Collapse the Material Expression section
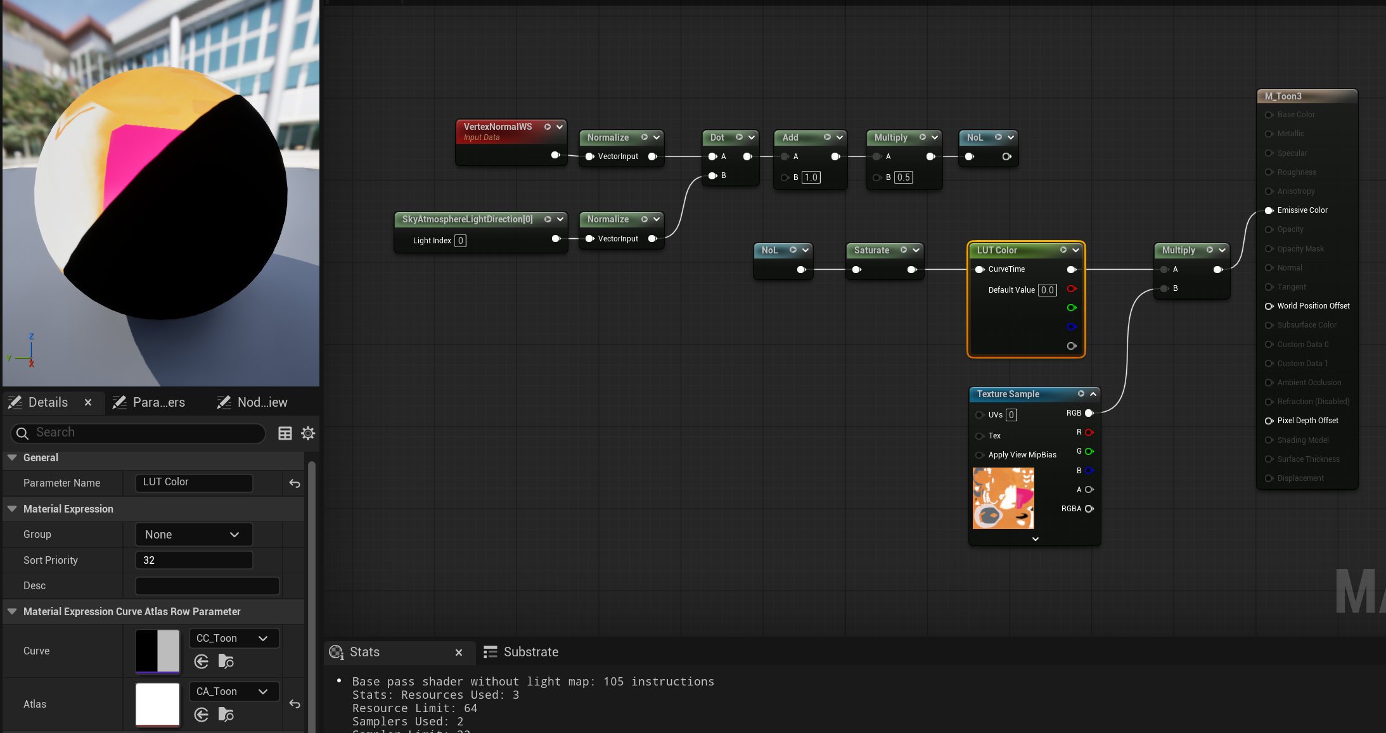This screenshot has width=1386, height=733. pyautogui.click(x=12, y=509)
